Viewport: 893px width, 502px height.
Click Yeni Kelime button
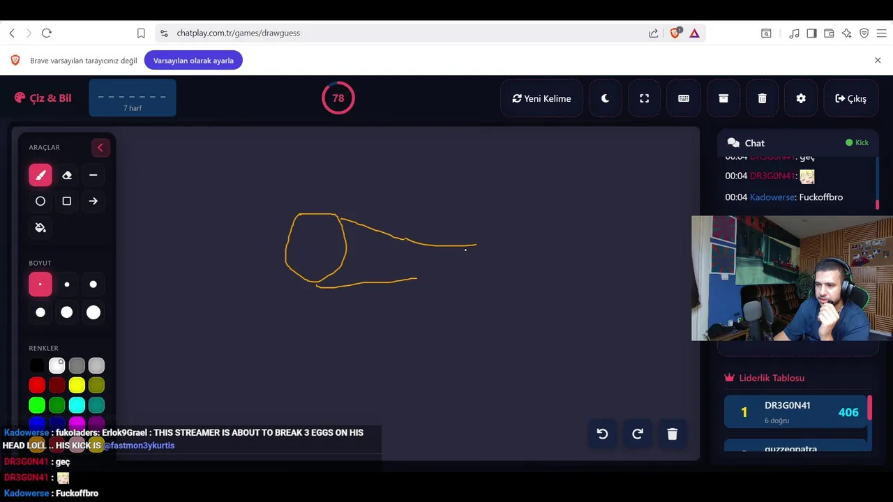pos(541,98)
